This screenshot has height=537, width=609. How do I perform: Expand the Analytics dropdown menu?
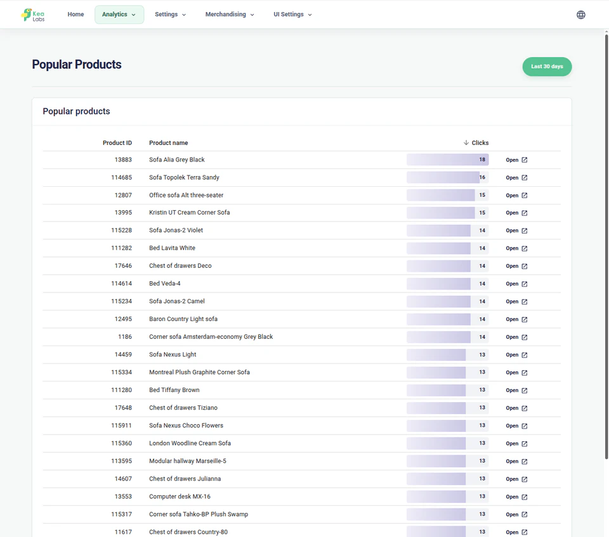[119, 15]
